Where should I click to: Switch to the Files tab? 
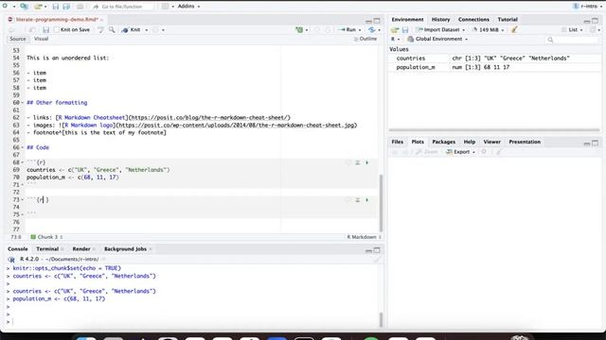tap(397, 142)
